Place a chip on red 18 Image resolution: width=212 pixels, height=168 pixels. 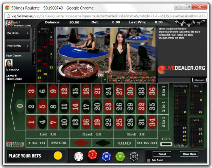pyautogui.click(x=86, y=91)
